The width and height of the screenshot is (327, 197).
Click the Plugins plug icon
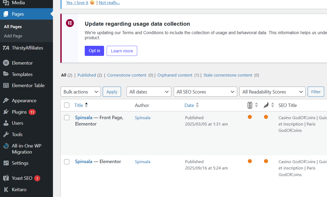tap(6, 112)
